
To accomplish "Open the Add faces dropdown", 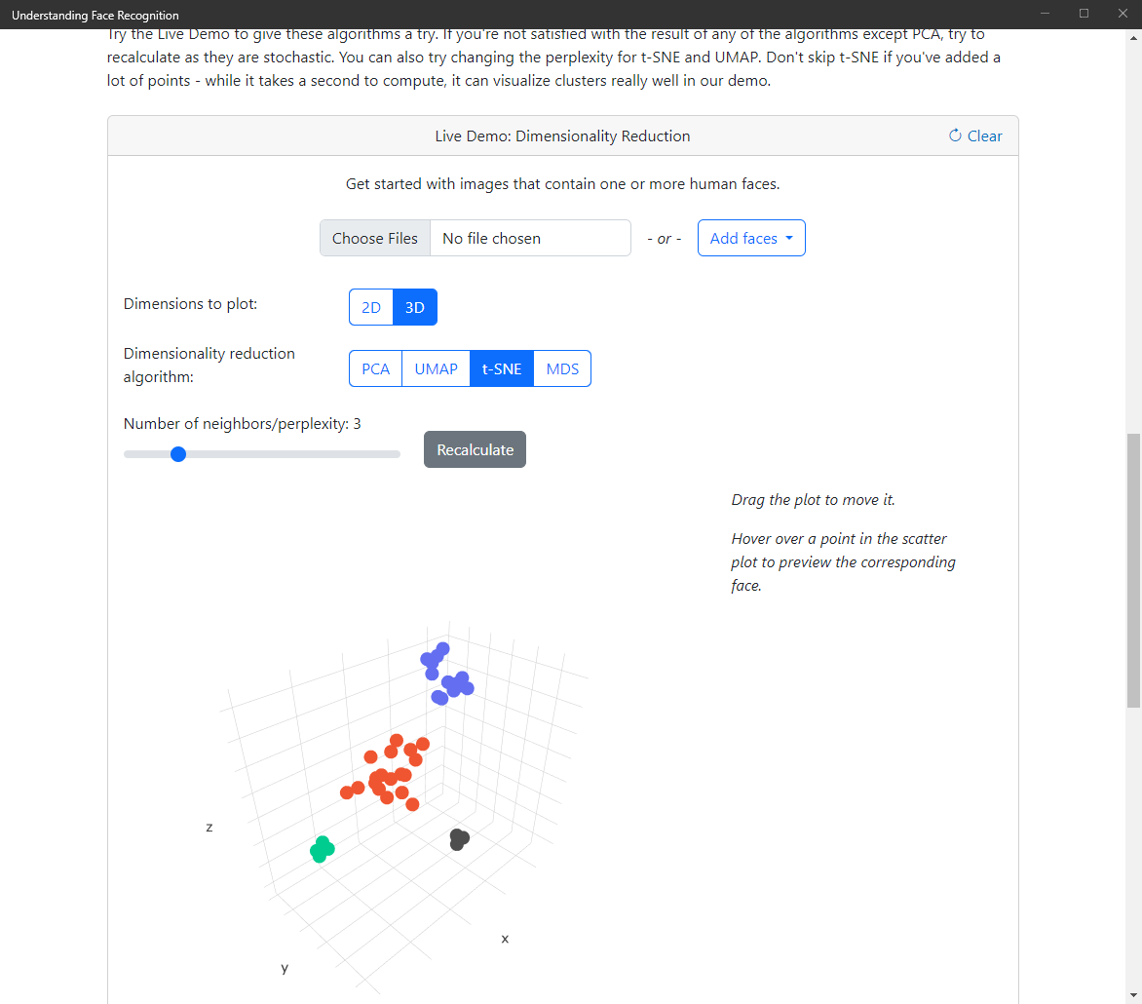I will pos(751,238).
